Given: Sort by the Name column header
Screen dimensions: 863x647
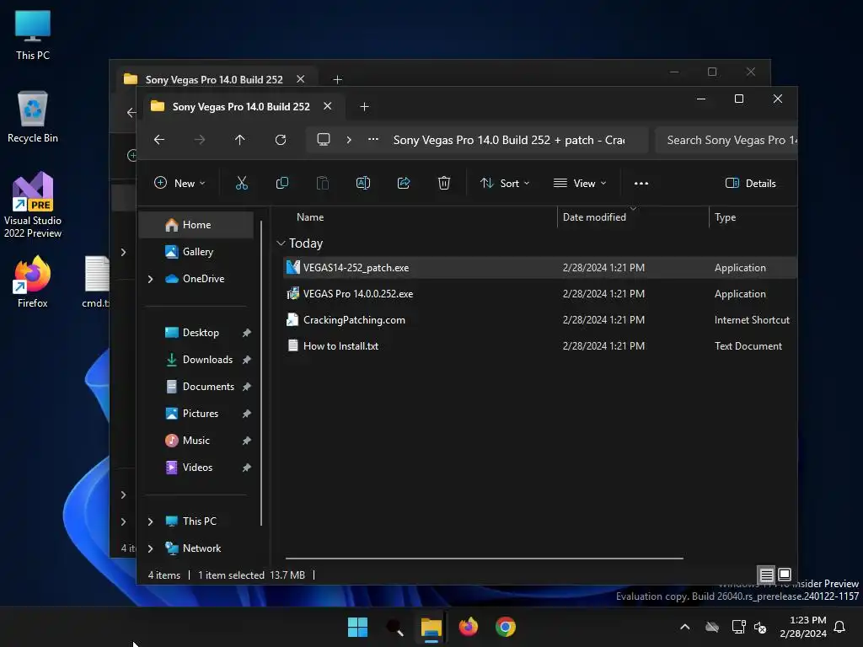Looking at the screenshot, I should click(x=310, y=217).
